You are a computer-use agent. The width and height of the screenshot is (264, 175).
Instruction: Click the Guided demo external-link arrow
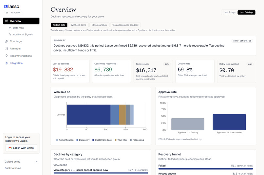pyautogui.click(x=36, y=162)
